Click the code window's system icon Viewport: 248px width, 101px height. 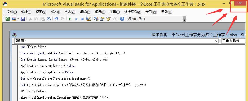click(15, 35)
